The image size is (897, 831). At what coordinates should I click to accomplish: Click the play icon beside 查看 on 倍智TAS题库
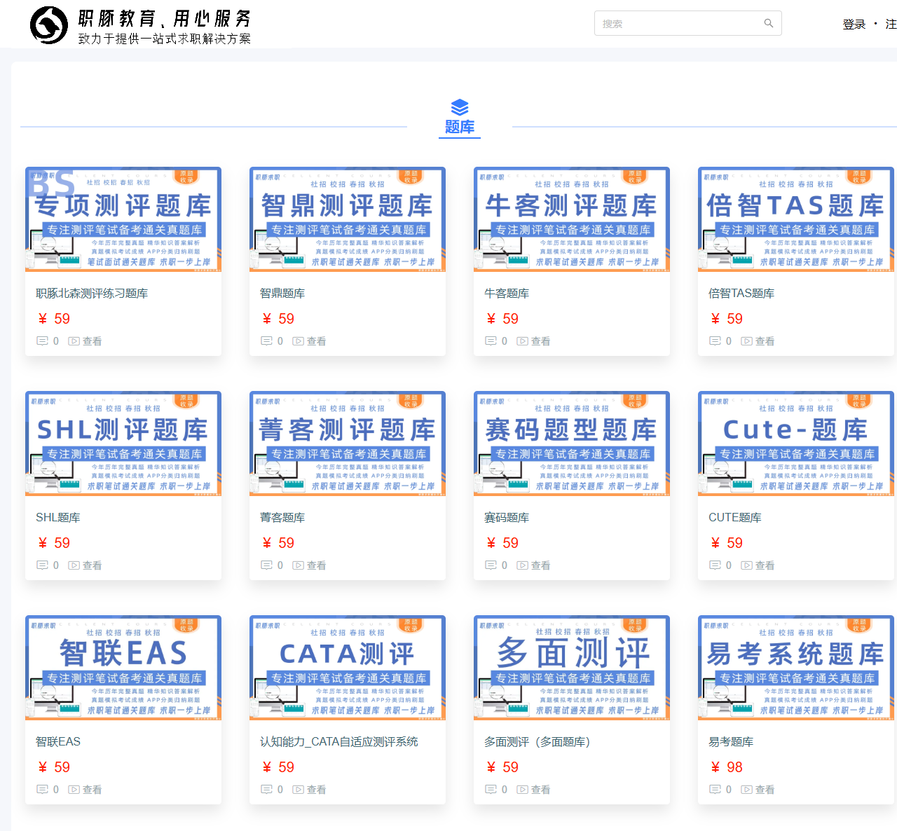746,341
